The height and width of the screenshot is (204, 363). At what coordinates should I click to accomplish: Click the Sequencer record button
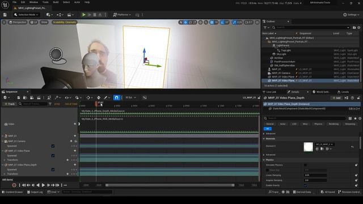(x=14, y=185)
